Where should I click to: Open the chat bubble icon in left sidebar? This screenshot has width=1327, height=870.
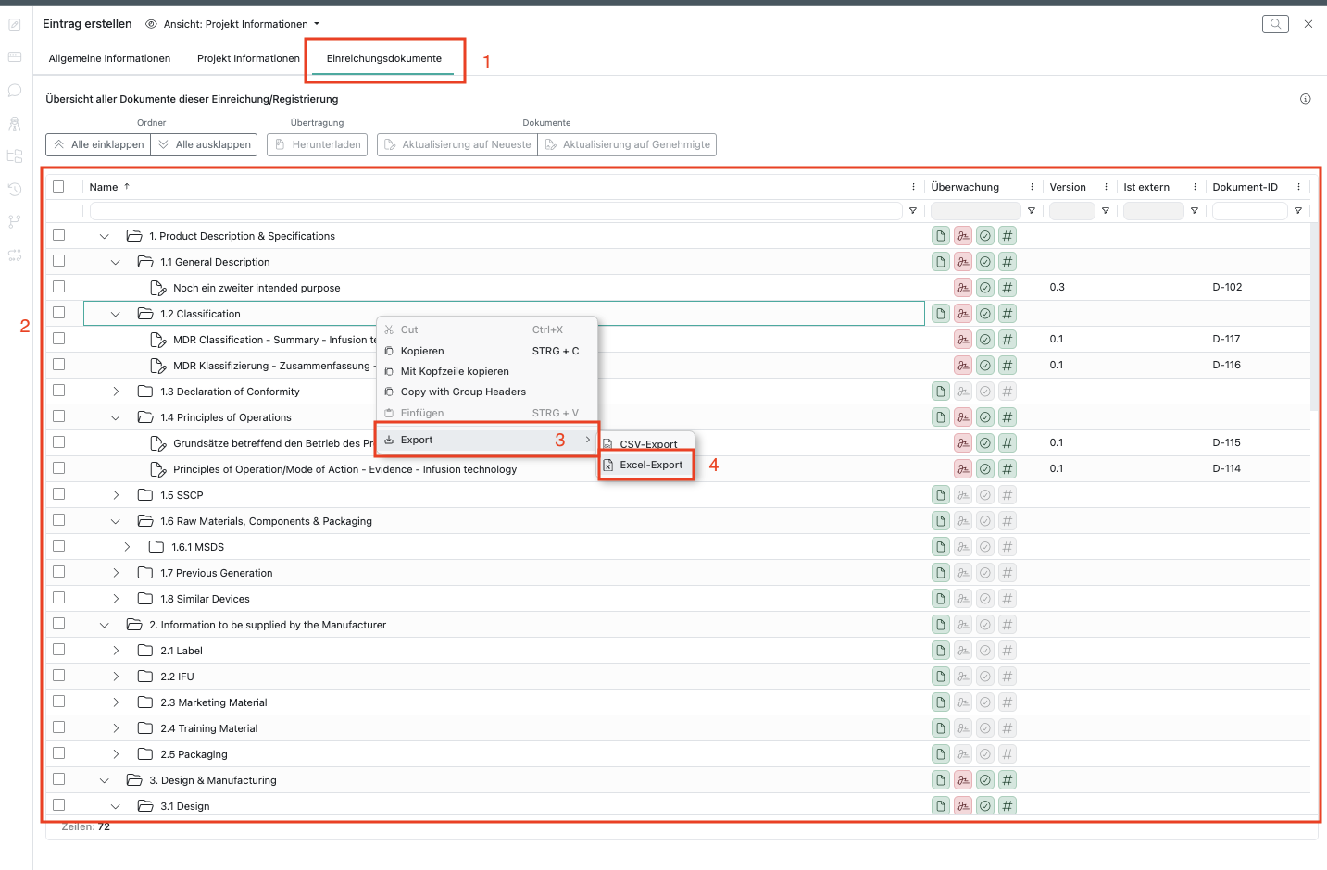[x=15, y=91]
